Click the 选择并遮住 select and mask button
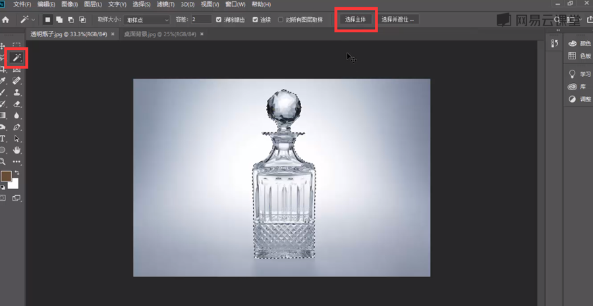Image resolution: width=593 pixels, height=306 pixels. (397, 19)
